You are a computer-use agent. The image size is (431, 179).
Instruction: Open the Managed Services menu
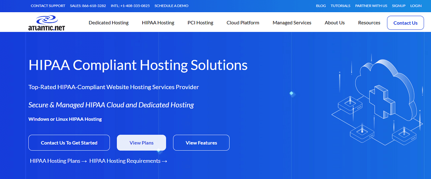coord(292,23)
